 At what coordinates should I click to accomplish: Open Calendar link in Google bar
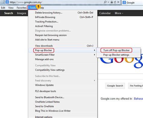[x=105, y=13]
